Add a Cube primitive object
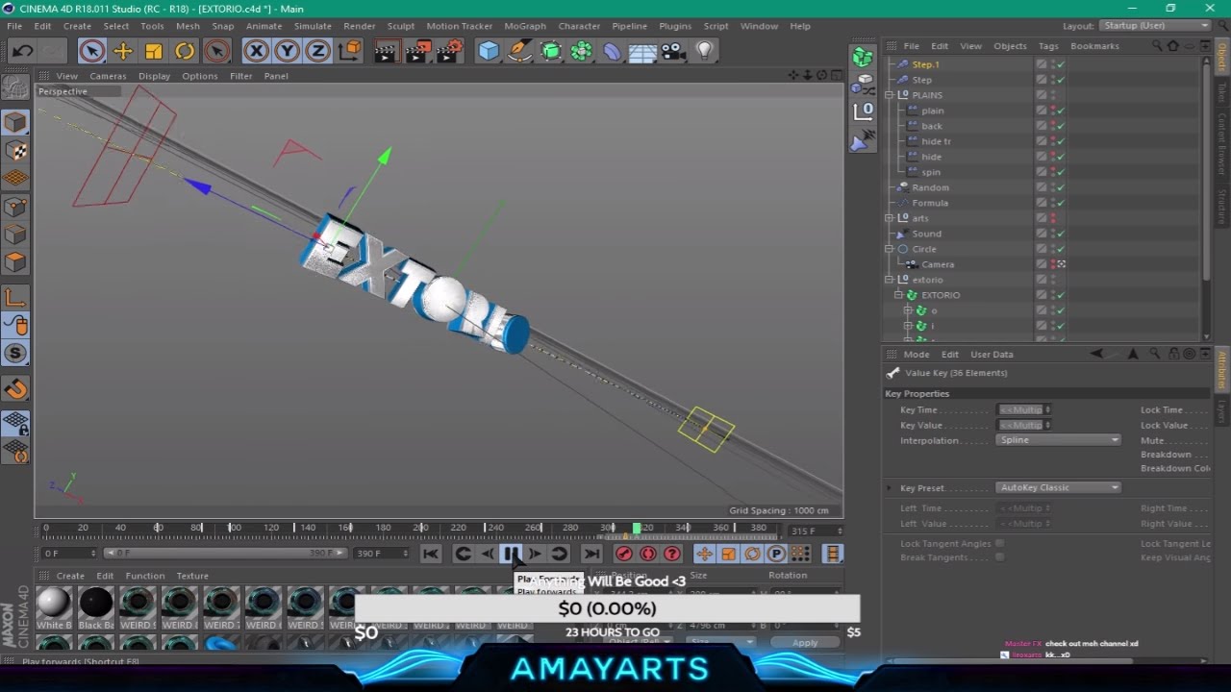Screen dimensions: 1231x692 point(489,51)
